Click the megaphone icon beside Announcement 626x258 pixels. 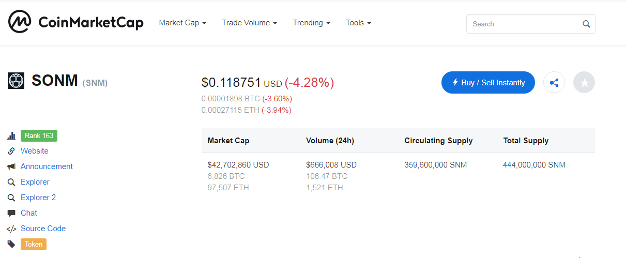coord(11,166)
